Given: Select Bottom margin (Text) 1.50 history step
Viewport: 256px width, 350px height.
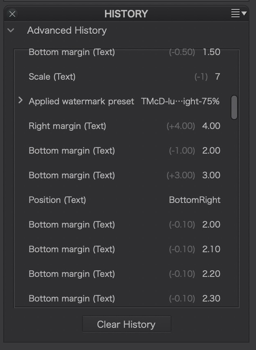Looking at the screenshot, I should 72,52.
